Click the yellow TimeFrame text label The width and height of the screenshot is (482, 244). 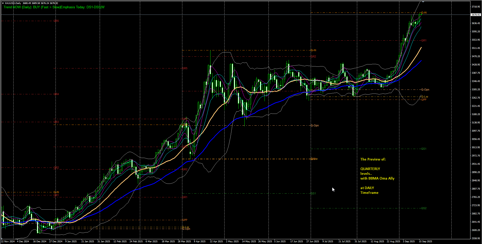[x=369, y=193]
